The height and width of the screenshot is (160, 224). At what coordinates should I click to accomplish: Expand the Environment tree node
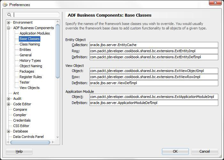pyautogui.click(x=9, y=23)
